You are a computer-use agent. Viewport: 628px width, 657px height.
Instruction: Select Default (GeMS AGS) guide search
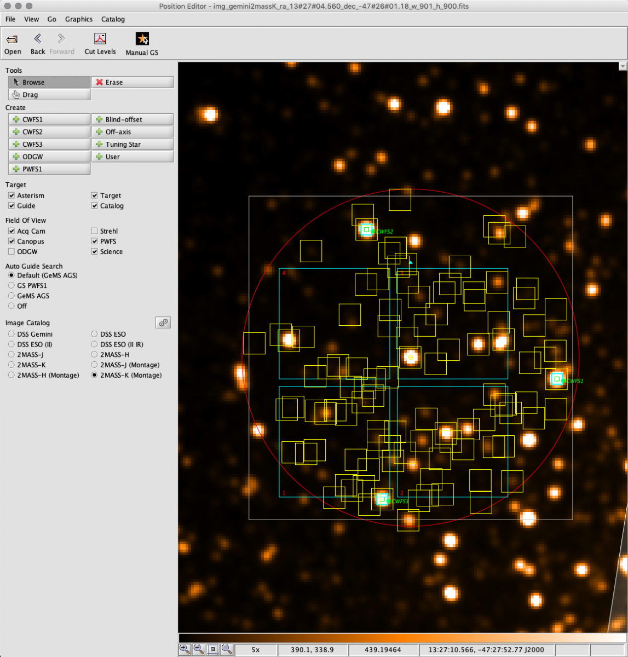point(11,275)
